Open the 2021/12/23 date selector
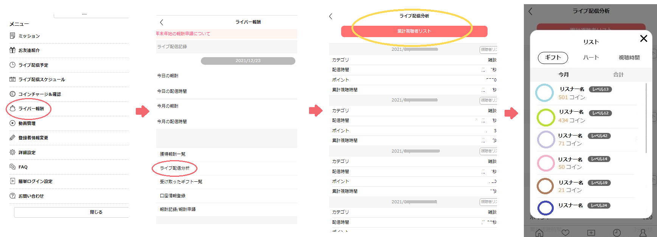This screenshot has height=237, width=657. 248,61
